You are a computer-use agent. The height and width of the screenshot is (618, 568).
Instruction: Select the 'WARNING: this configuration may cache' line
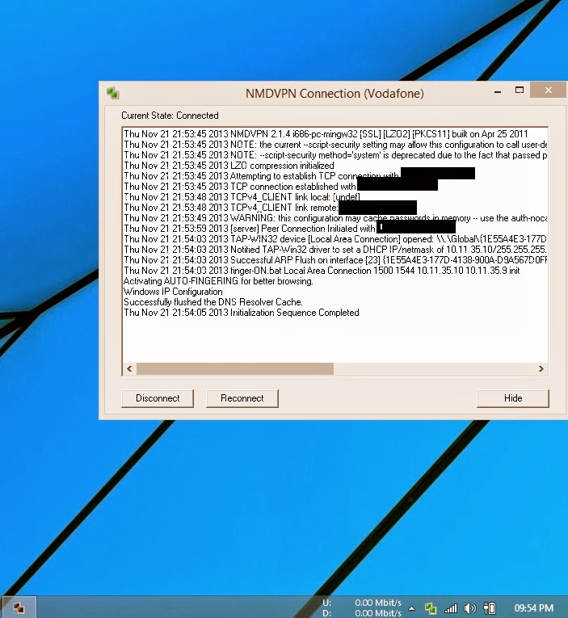[x=335, y=218]
